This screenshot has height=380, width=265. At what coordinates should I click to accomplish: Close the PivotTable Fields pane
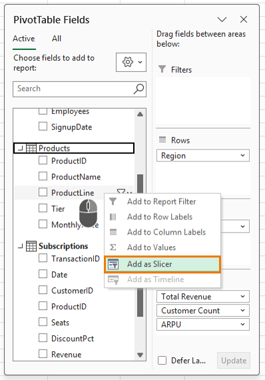[244, 19]
